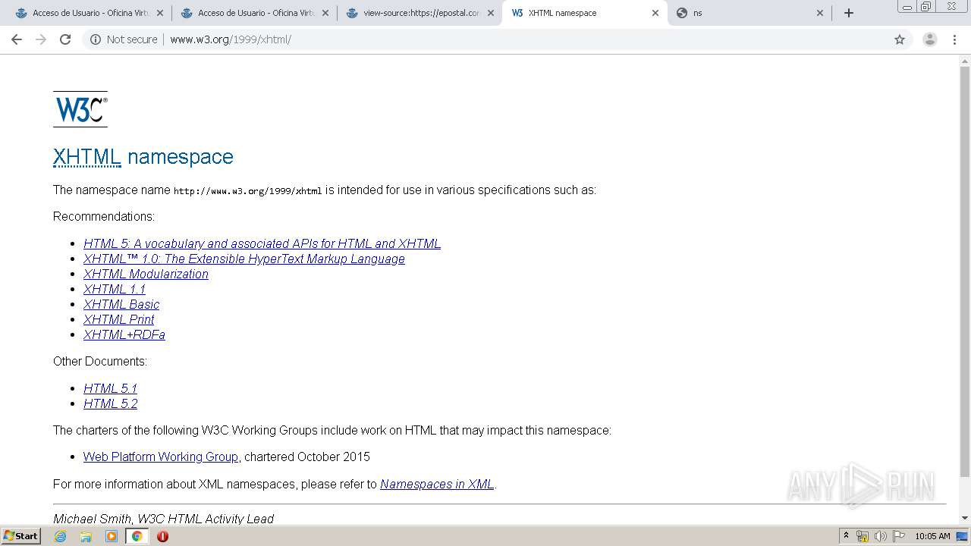Open the Windows Start menu
Image resolution: width=971 pixels, height=546 pixels.
tap(20, 536)
